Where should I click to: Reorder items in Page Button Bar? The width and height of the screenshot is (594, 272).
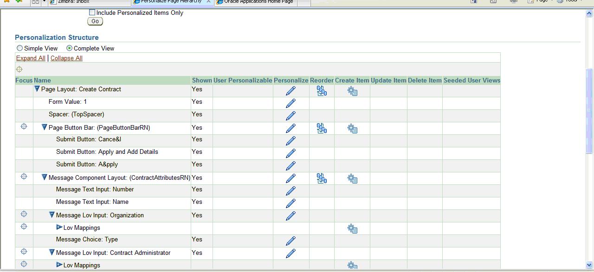[x=322, y=128]
